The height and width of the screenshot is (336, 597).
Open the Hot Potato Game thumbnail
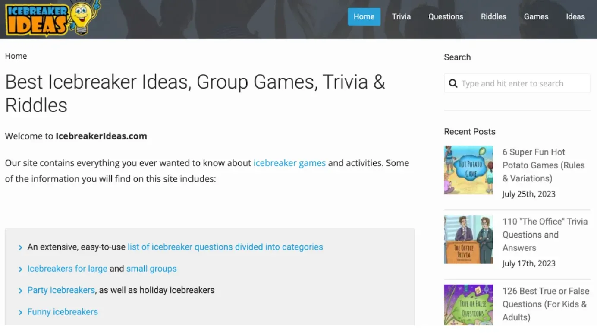pyautogui.click(x=468, y=170)
